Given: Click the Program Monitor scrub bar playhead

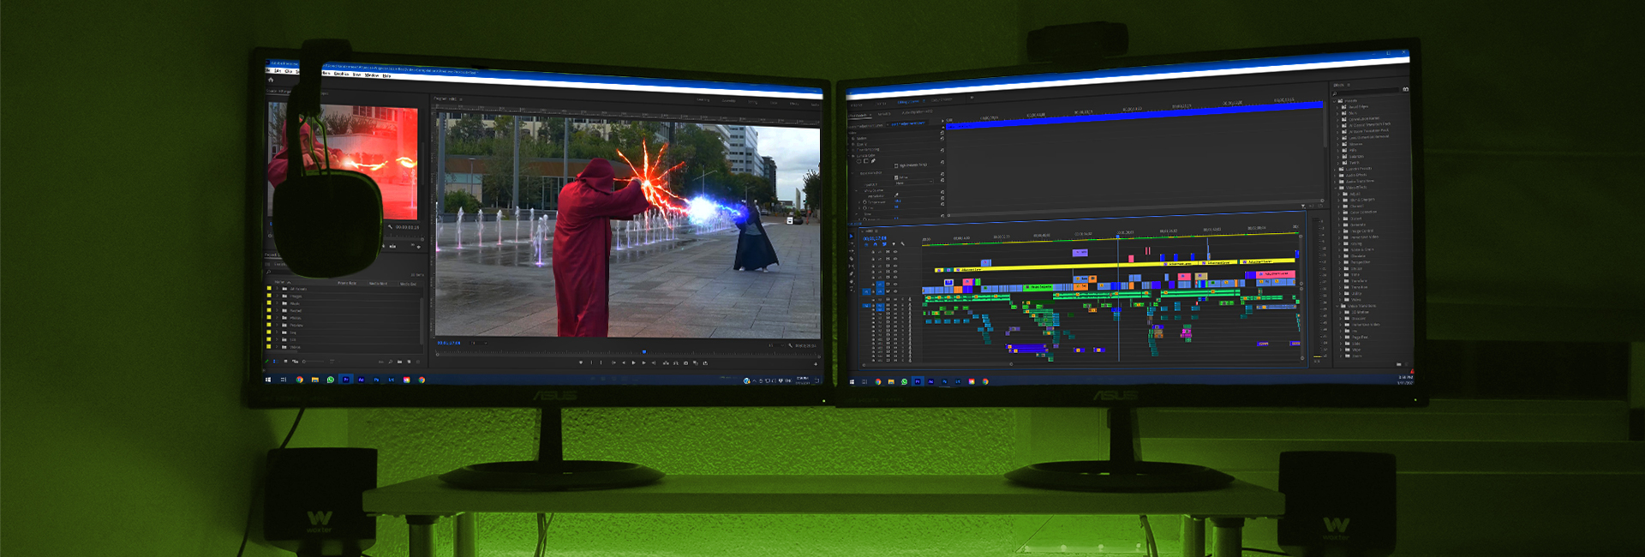Looking at the screenshot, I should (644, 351).
